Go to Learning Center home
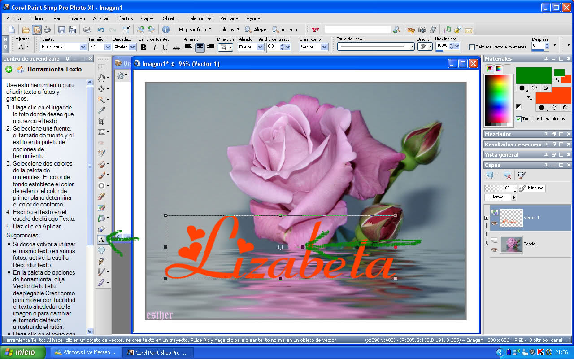Screen dimensions: 574x359 click(20, 70)
